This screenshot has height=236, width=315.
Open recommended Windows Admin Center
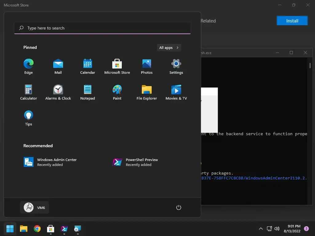click(50, 162)
